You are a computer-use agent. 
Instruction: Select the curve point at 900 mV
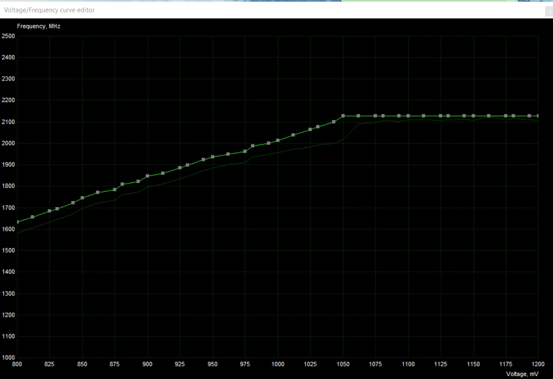pyautogui.click(x=147, y=176)
